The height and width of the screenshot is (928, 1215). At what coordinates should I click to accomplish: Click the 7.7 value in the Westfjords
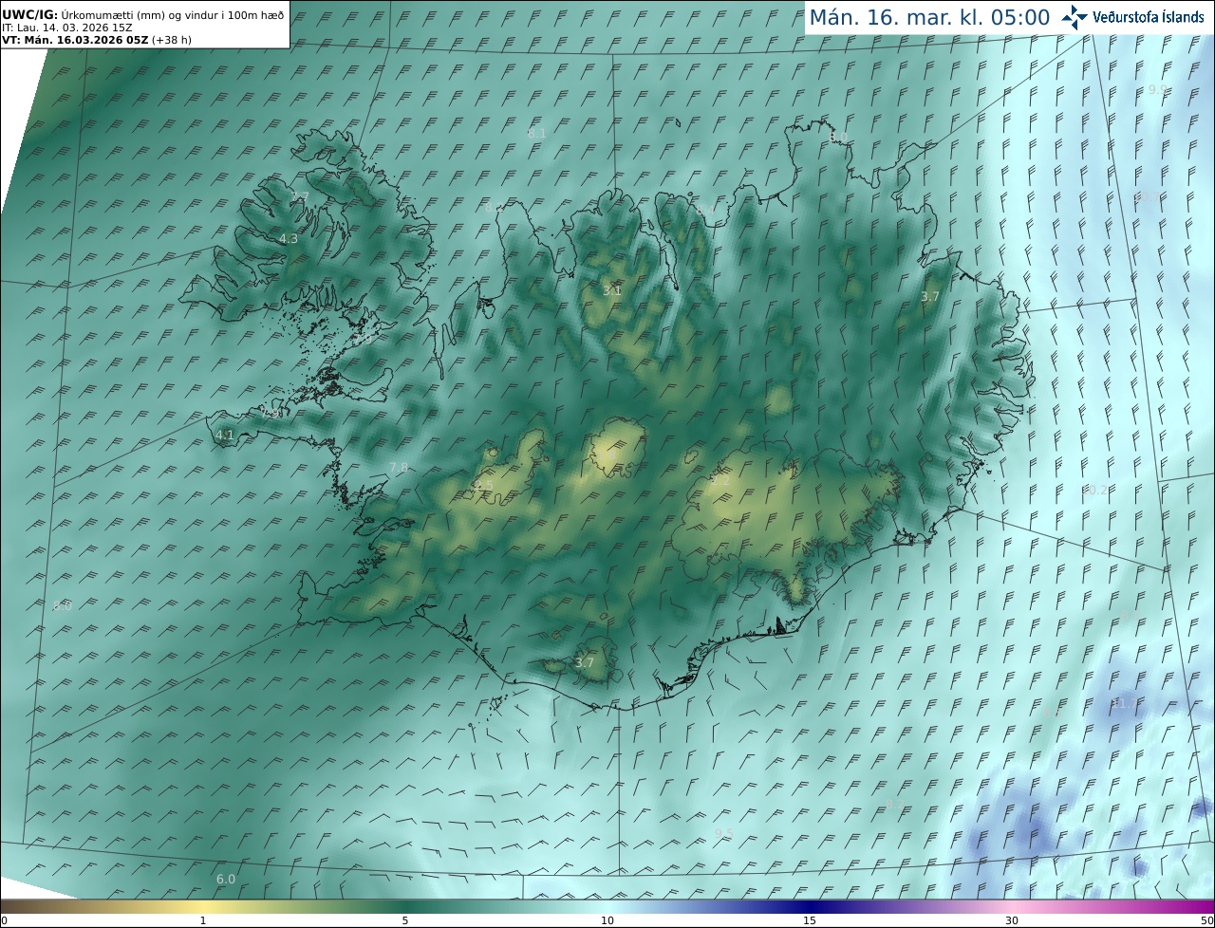click(300, 196)
